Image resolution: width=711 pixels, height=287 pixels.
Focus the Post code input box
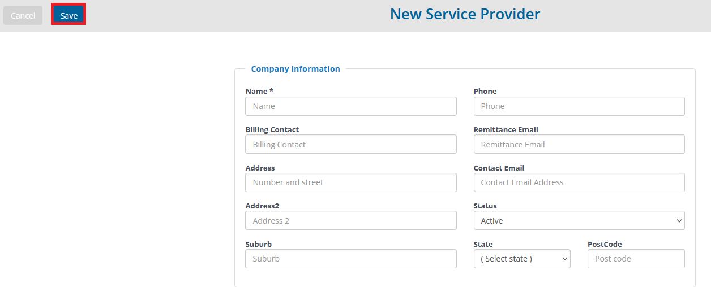click(636, 259)
